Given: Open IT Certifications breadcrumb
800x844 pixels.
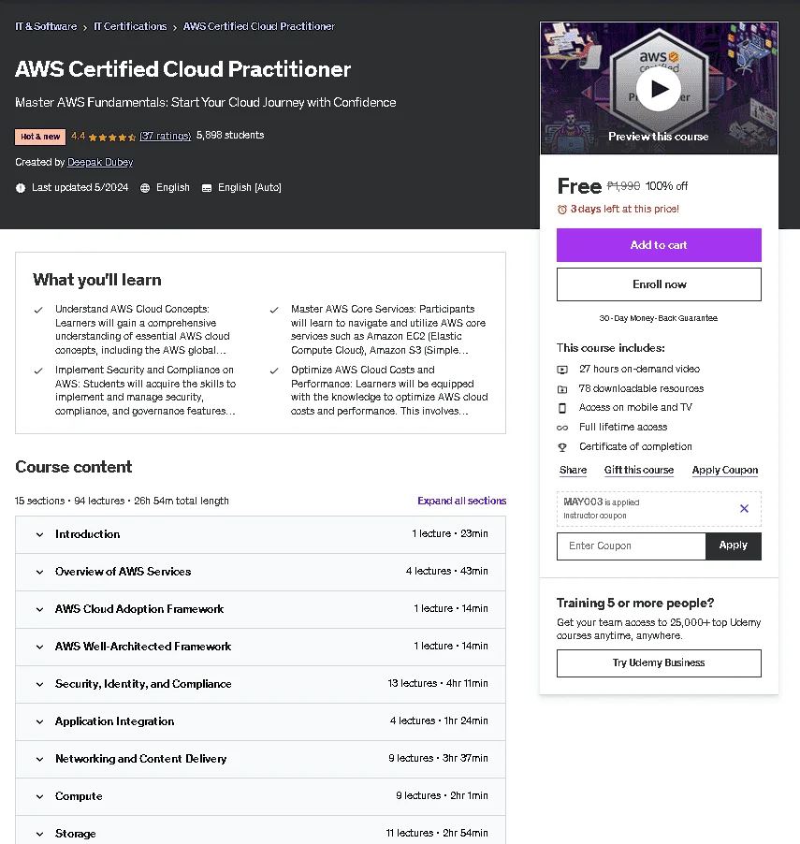Looking at the screenshot, I should pos(130,26).
